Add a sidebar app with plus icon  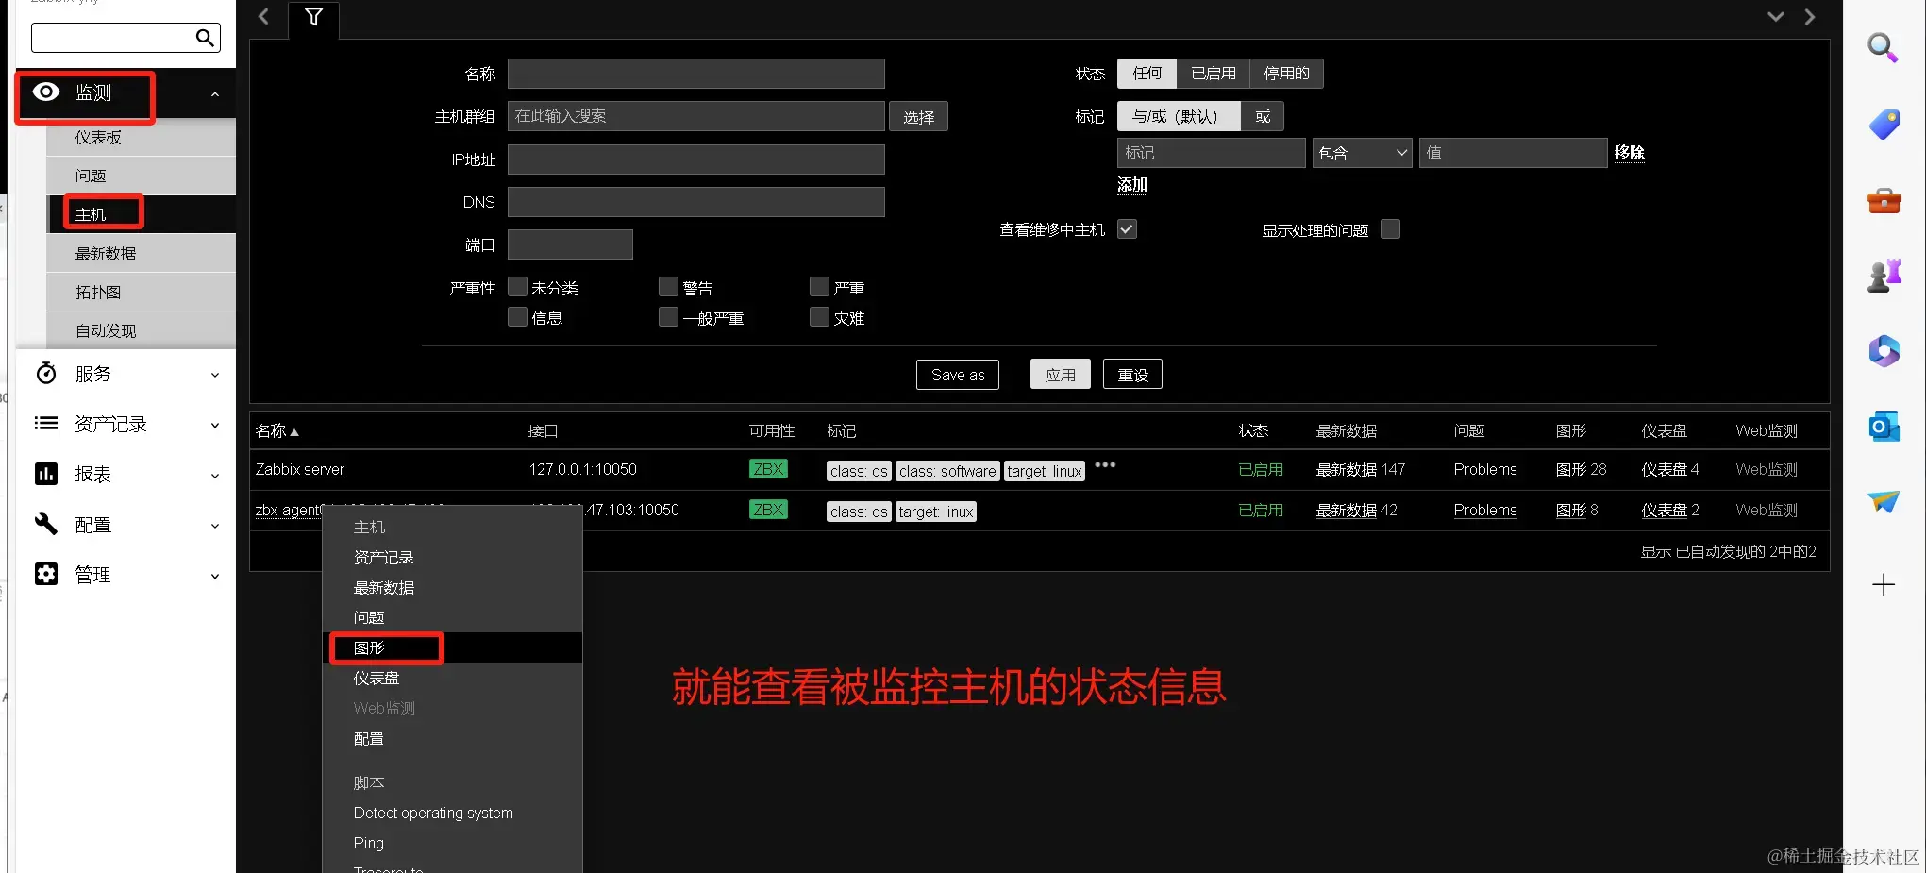click(x=1884, y=584)
